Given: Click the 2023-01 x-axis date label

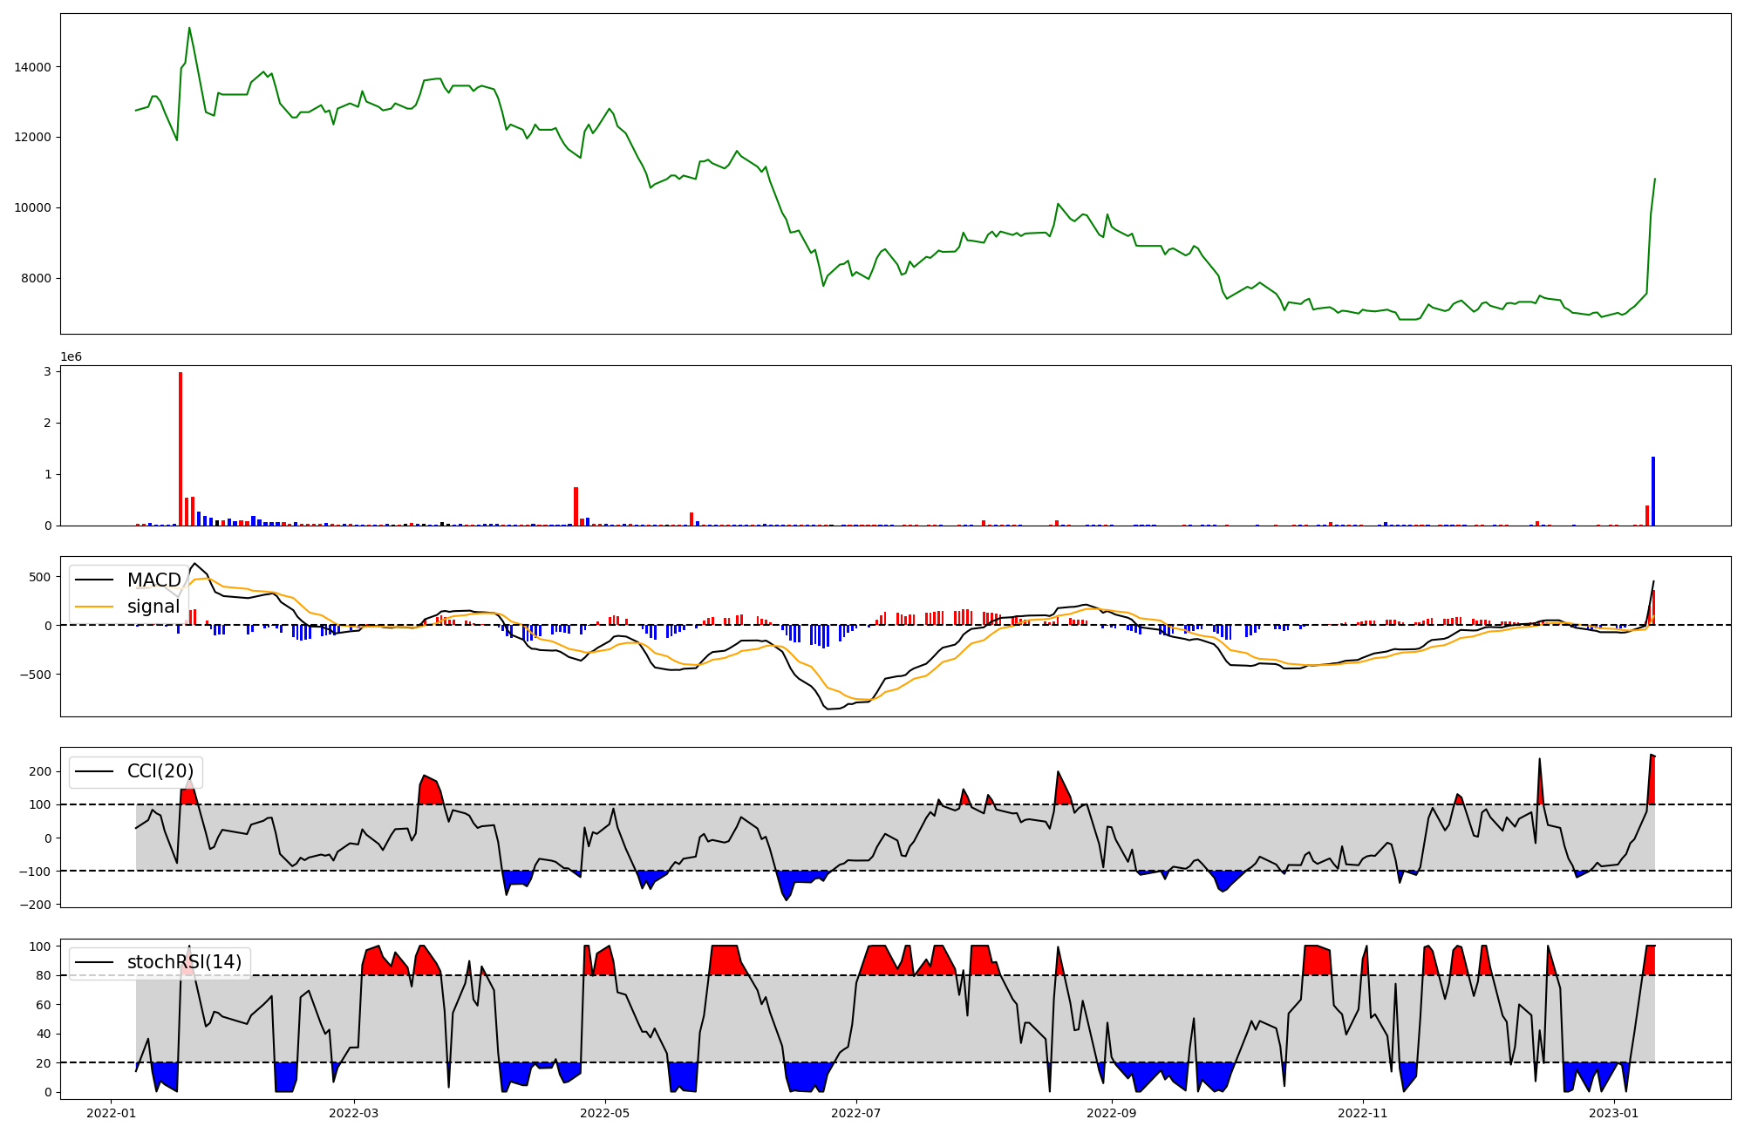Looking at the screenshot, I should (x=1613, y=1113).
